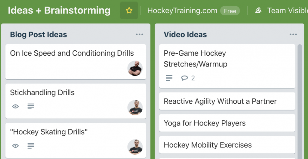Click member avatar on On Ice Speed card
Viewport: 308px width, 159px height.
click(135, 68)
